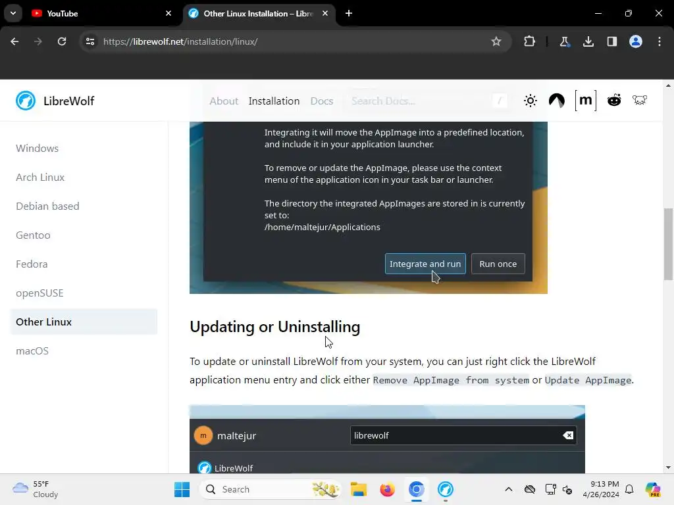
Task: Open Firefox from the taskbar
Action: tap(387, 489)
